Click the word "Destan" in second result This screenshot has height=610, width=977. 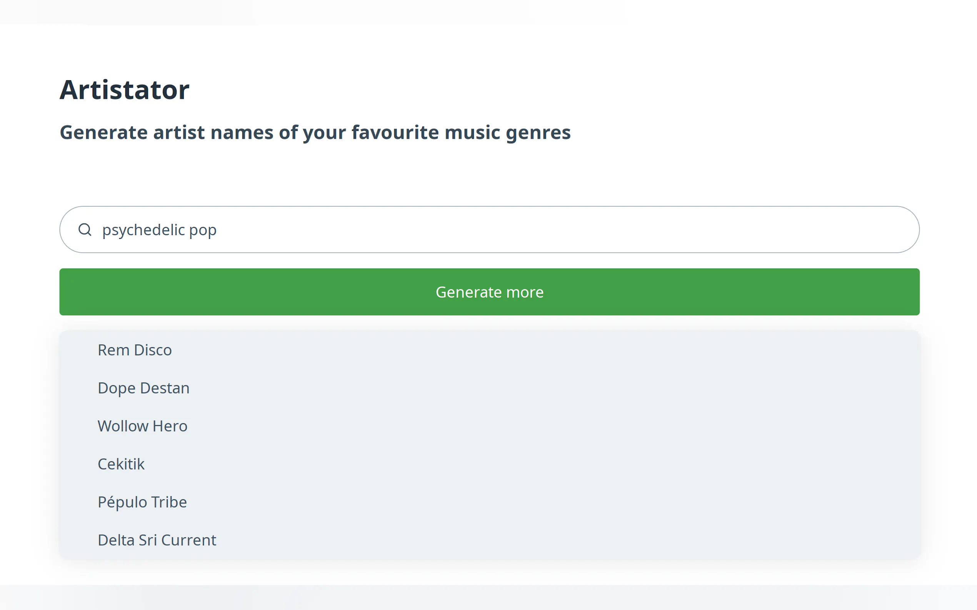pos(164,388)
